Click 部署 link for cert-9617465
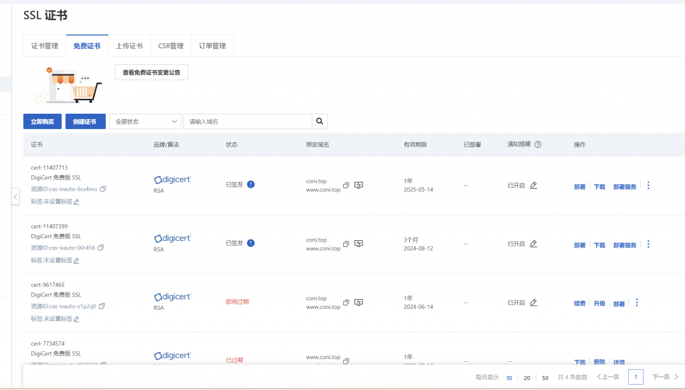This screenshot has width=685, height=390. pyautogui.click(x=619, y=304)
